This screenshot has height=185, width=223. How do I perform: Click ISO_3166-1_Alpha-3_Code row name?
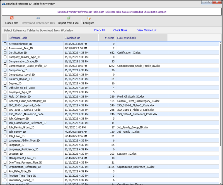pyautogui.click(x=25, y=110)
